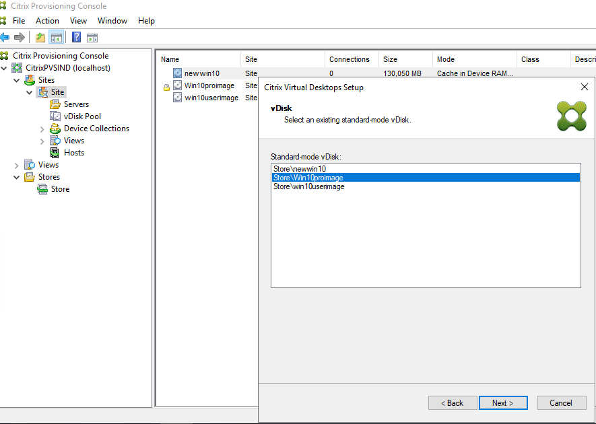The image size is (596, 424).
Task: Click the Next > button
Action: point(503,402)
